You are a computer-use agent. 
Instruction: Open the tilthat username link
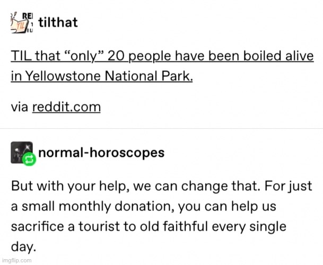(58, 22)
